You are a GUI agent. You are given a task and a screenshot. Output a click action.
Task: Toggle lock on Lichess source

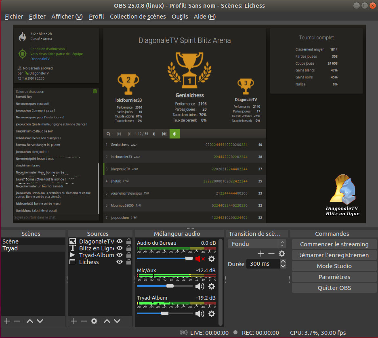coord(129,262)
